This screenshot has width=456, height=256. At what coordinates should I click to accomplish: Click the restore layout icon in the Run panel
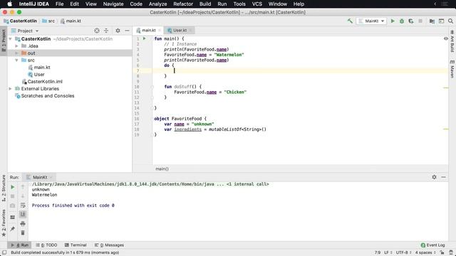[x=13, y=217]
